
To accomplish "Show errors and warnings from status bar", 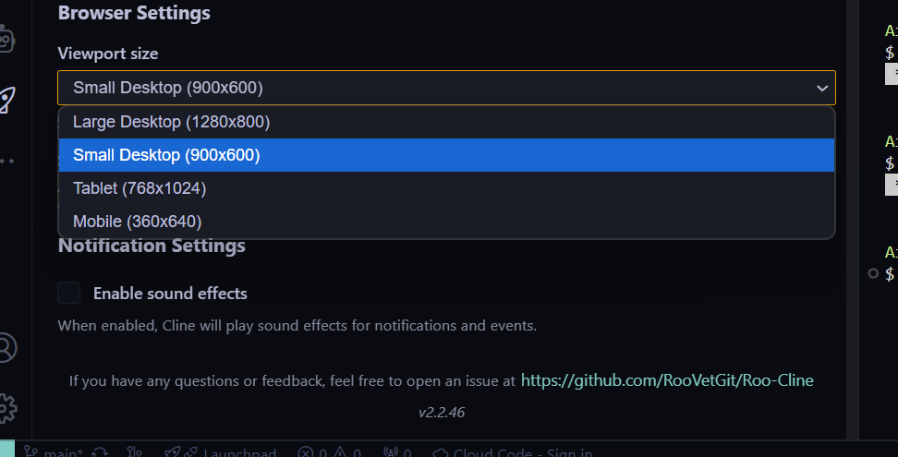I will (x=329, y=452).
